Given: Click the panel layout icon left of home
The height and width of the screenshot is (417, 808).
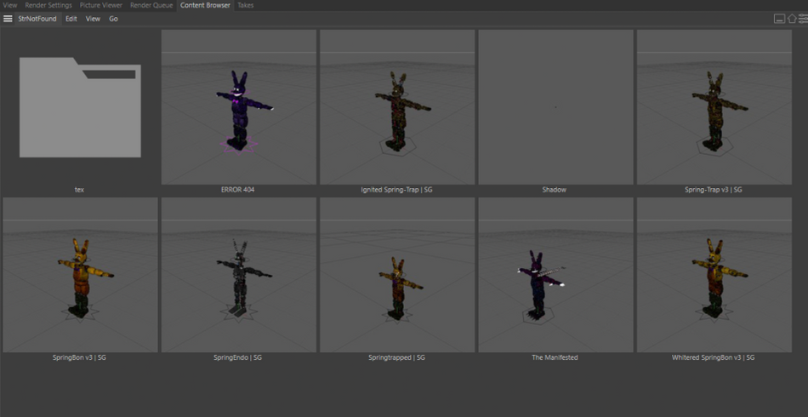Looking at the screenshot, I should 780,19.
